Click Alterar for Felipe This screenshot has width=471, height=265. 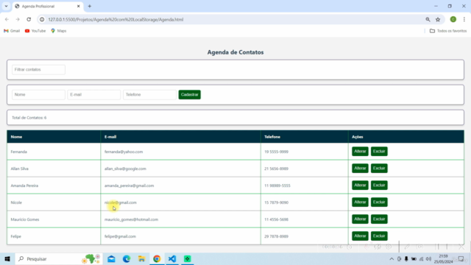tap(360, 236)
